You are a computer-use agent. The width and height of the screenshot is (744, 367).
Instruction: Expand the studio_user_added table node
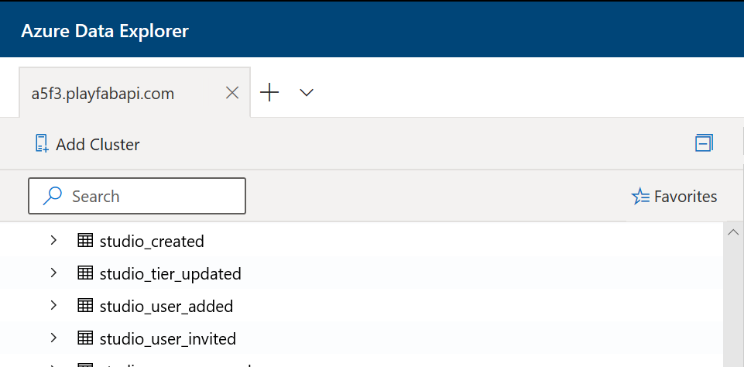click(x=53, y=305)
